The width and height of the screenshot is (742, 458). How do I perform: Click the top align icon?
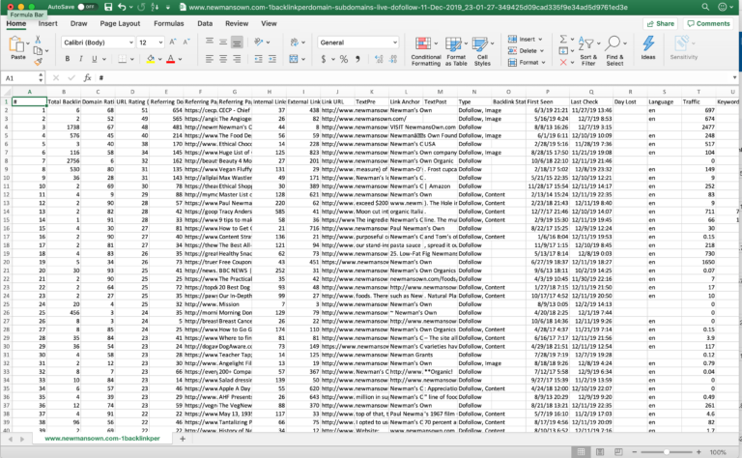209,43
